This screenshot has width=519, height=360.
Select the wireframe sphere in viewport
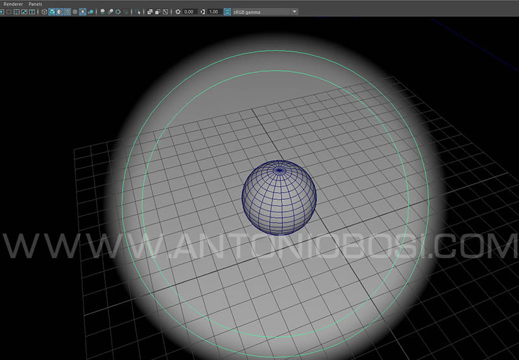279,198
